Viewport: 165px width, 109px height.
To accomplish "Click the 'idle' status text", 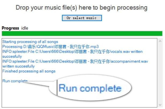I will [x=25, y=28].
